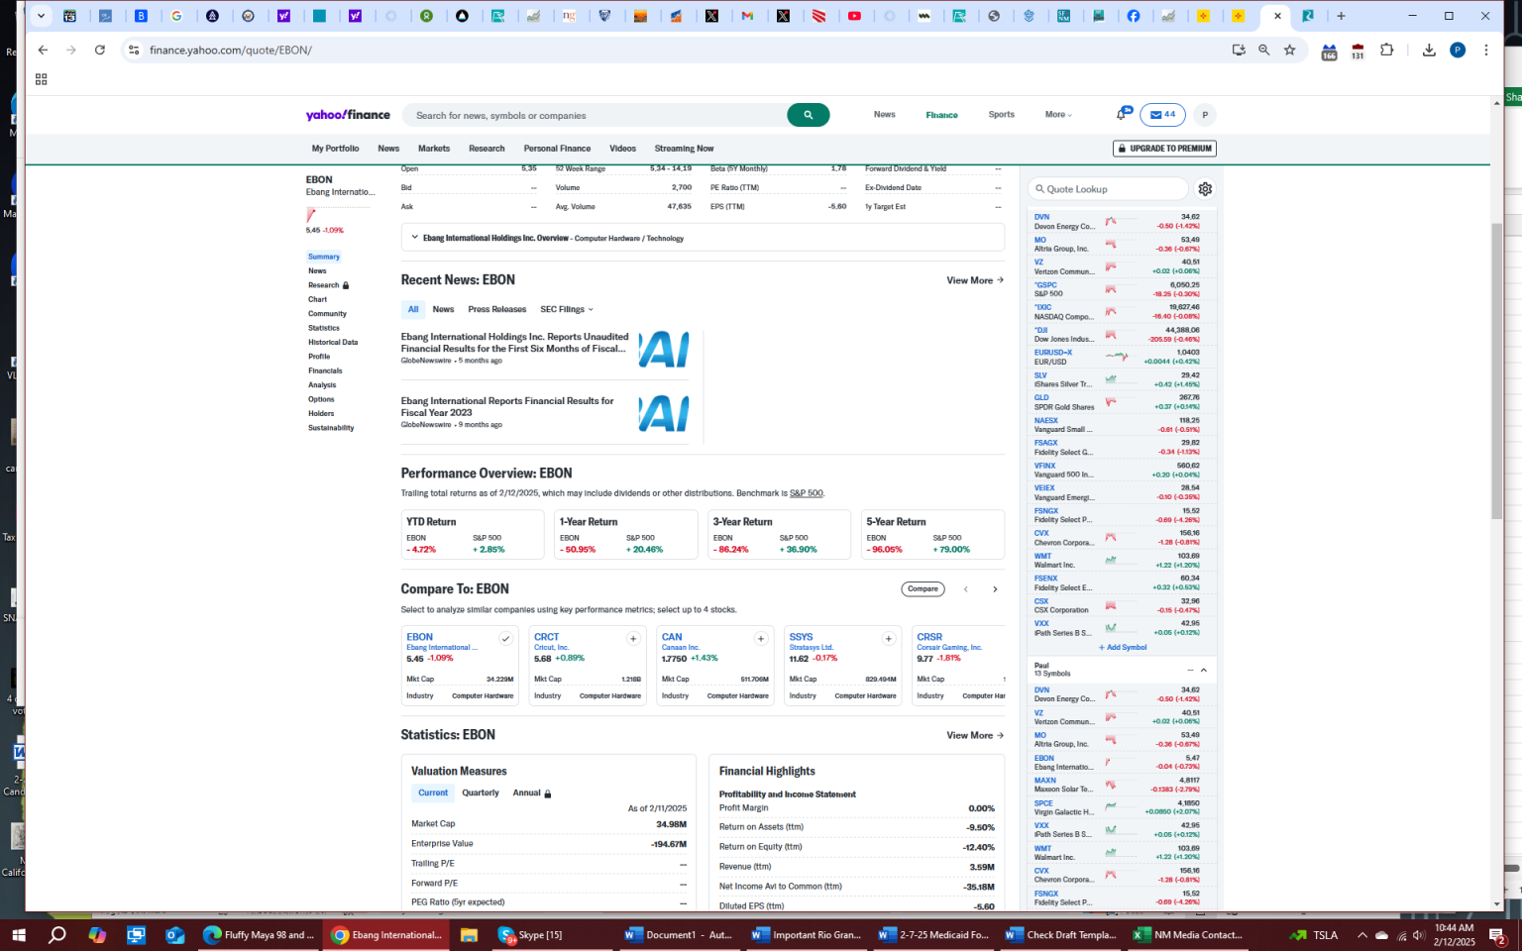Viewport: 1522px width, 951px height.
Task: Open the Markets navigation menu
Action: point(433,149)
